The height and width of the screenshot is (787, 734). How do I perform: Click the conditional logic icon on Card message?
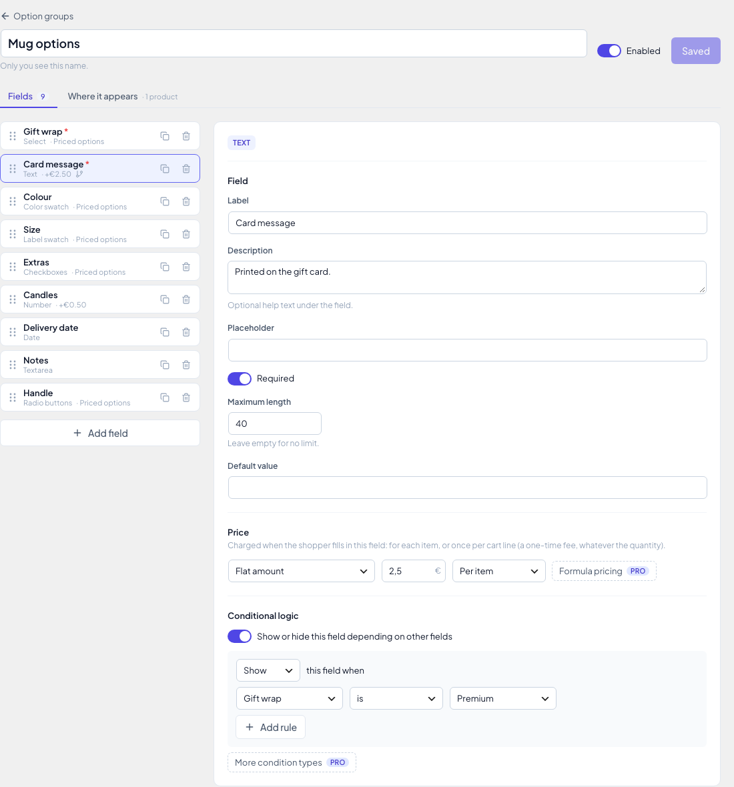(79, 174)
